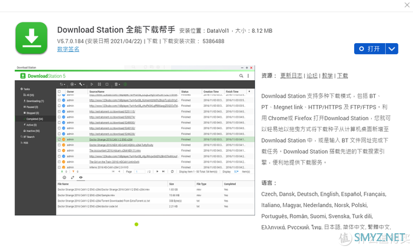413x249 pixels.
Task: Click the install location "DataVol1" text
Action: (x=218, y=31)
